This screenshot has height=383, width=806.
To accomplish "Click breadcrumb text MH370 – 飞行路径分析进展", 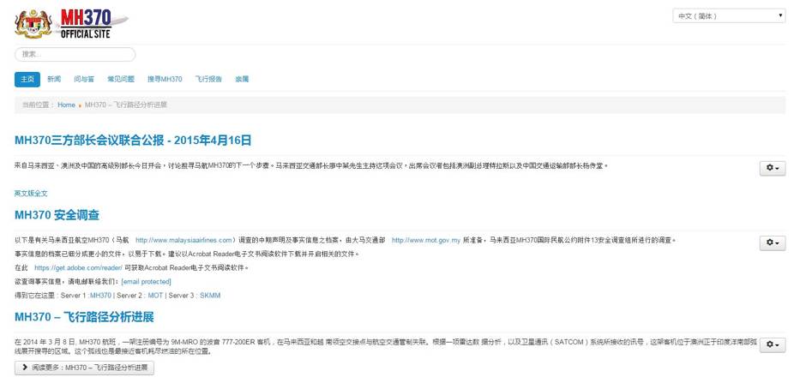I will coord(126,105).
